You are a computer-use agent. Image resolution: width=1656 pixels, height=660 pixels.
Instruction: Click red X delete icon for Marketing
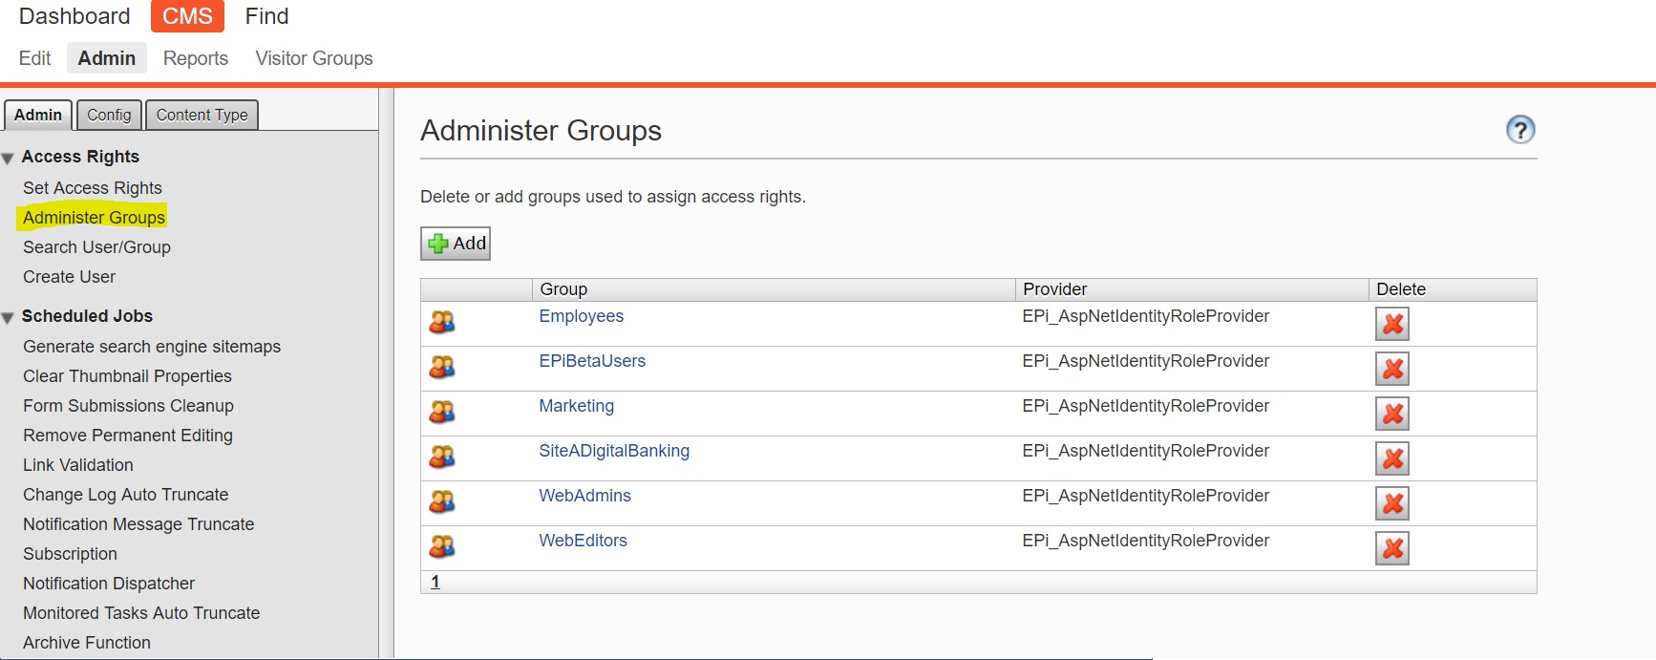click(1391, 414)
